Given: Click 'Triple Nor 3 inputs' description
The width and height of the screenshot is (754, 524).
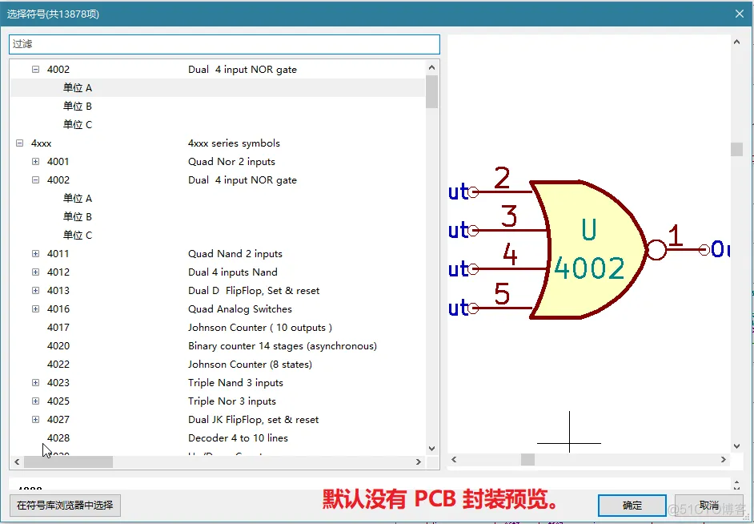Looking at the screenshot, I should click(x=232, y=401).
